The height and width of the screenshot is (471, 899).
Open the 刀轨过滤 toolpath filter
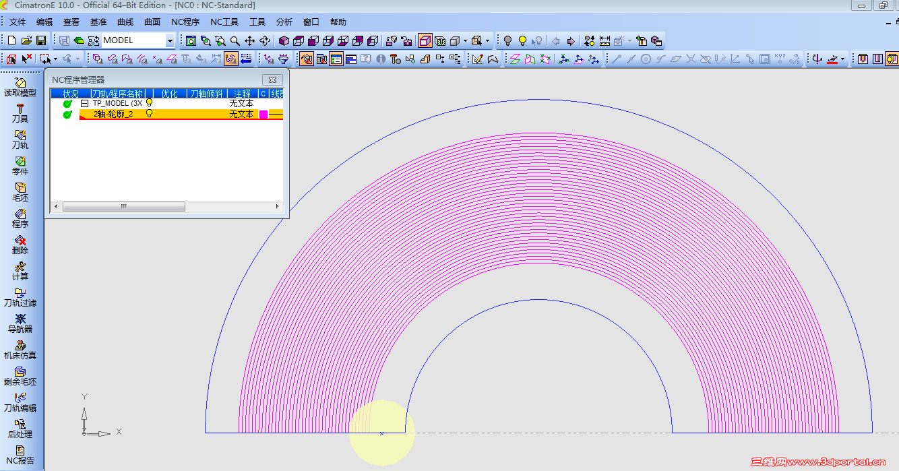(20, 297)
